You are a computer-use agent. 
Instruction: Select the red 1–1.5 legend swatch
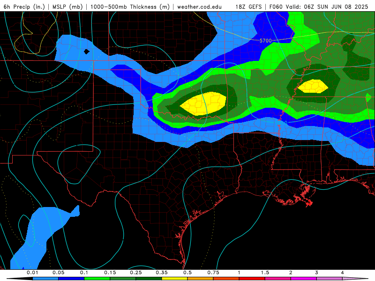[x=252, y=279]
